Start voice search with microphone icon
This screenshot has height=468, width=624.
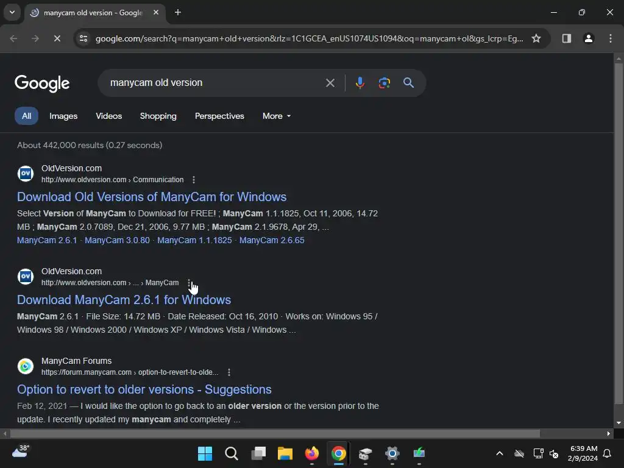[360, 83]
